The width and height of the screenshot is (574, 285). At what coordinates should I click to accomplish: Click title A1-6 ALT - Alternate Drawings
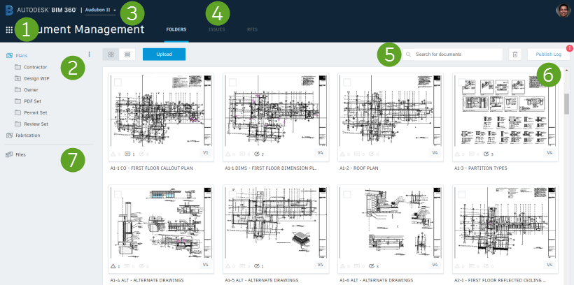[x=377, y=280]
